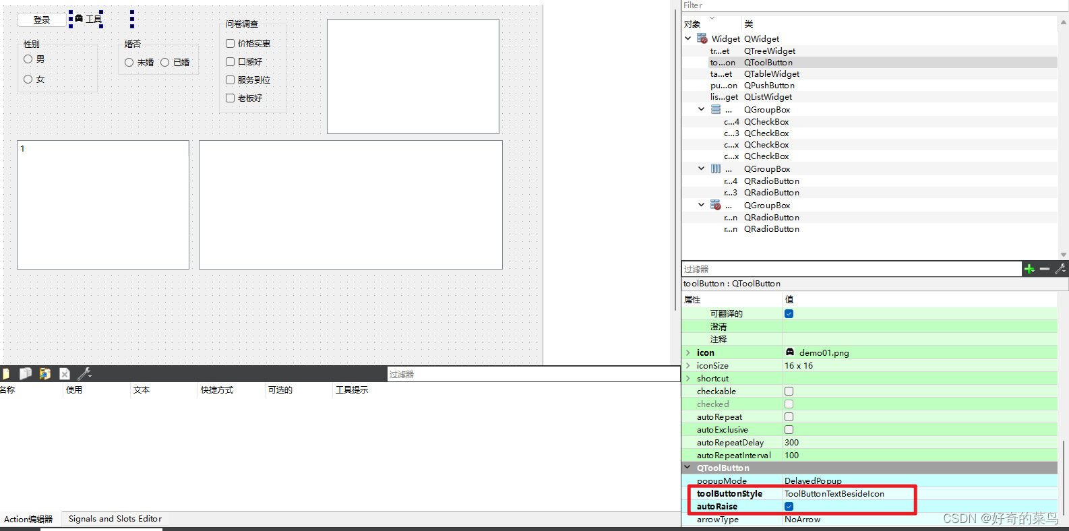This screenshot has height=531, width=1069.
Task: Check the 老板好 checkbox on the form
Action: pos(231,98)
